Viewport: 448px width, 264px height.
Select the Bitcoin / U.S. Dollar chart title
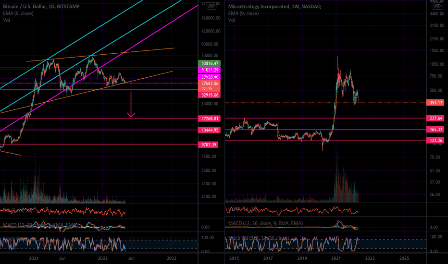pyautogui.click(x=41, y=6)
